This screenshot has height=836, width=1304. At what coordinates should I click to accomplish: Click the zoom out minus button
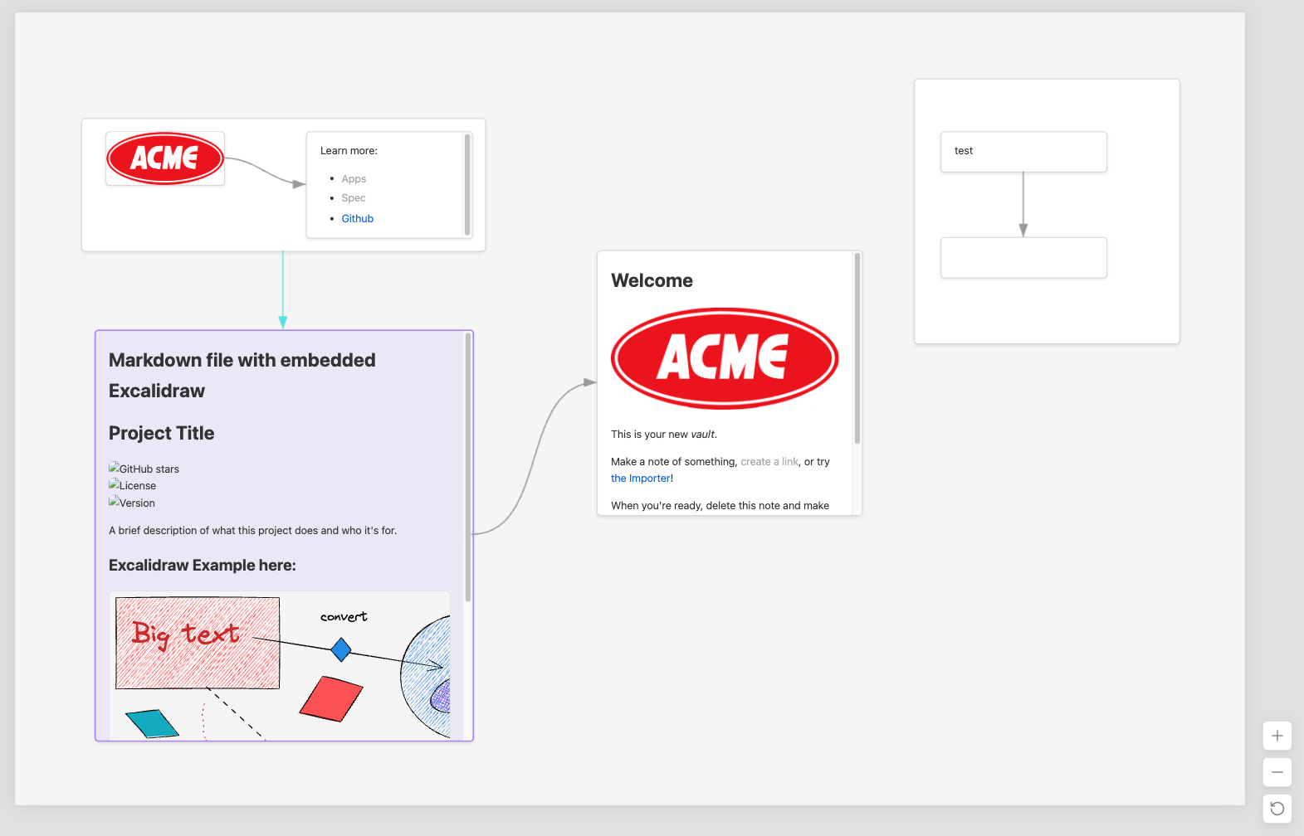click(1277, 772)
